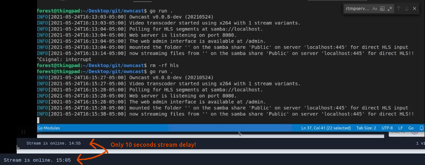Click the rtmpserv search input field

click(358, 9)
